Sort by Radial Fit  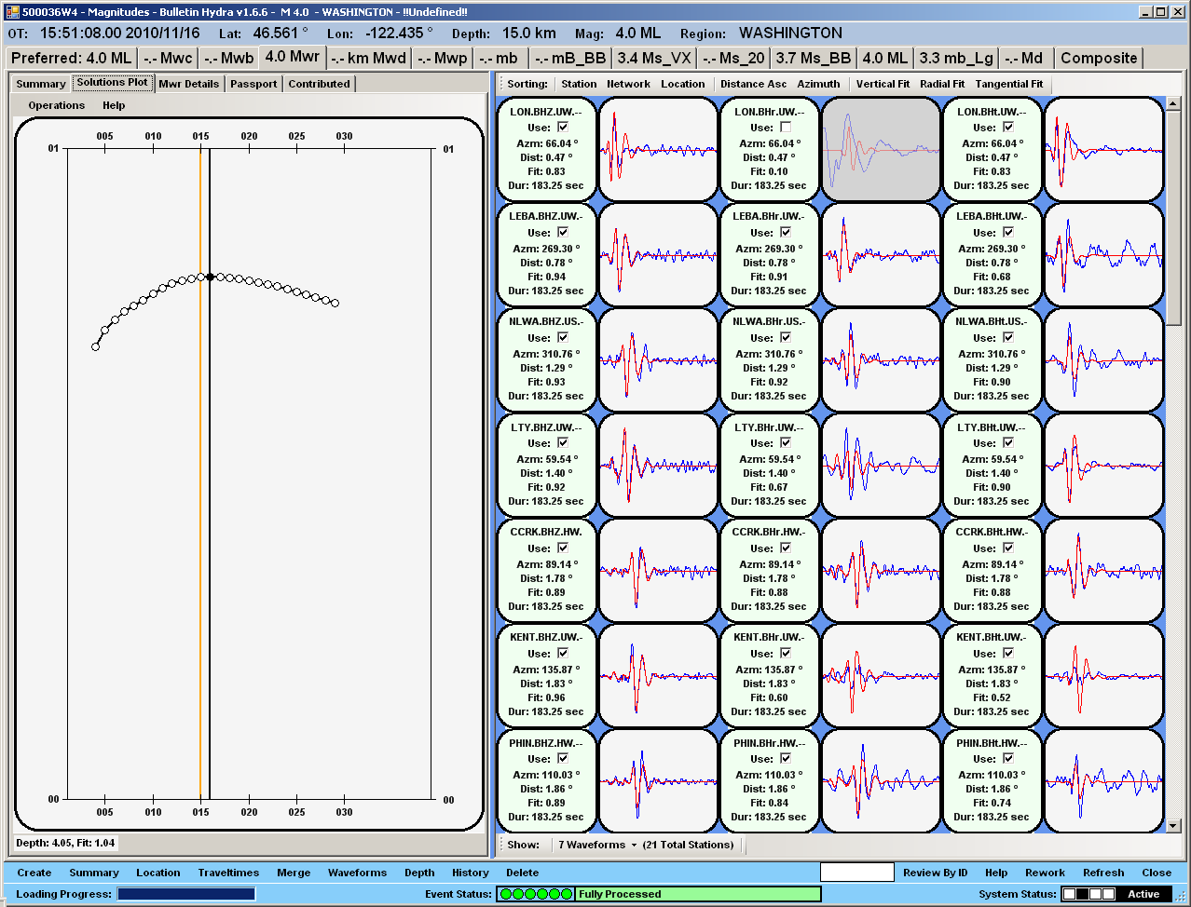942,84
